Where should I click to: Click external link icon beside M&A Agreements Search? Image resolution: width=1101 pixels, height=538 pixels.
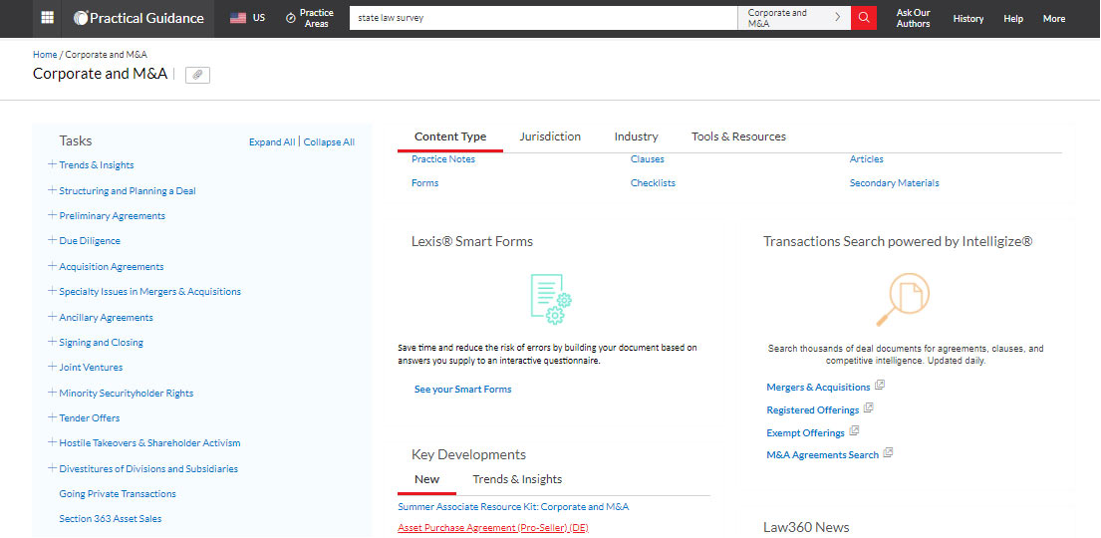click(x=888, y=453)
